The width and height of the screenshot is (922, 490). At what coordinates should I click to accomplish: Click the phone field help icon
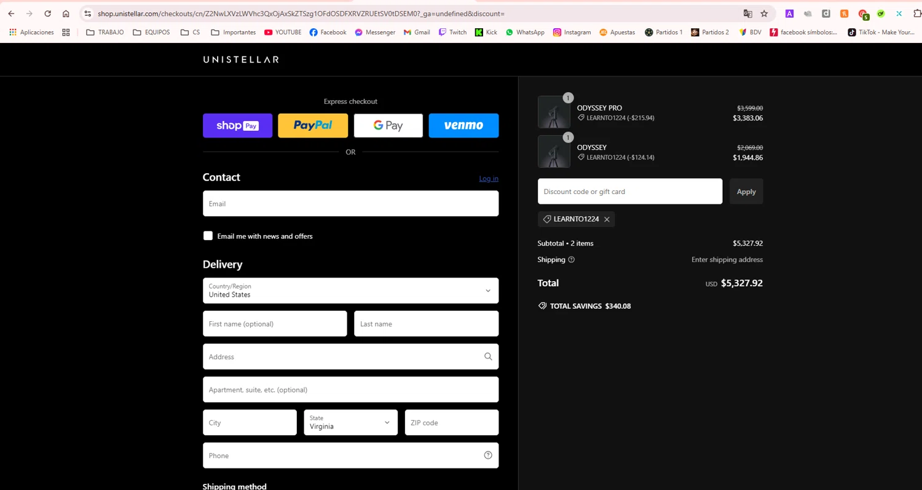(488, 456)
